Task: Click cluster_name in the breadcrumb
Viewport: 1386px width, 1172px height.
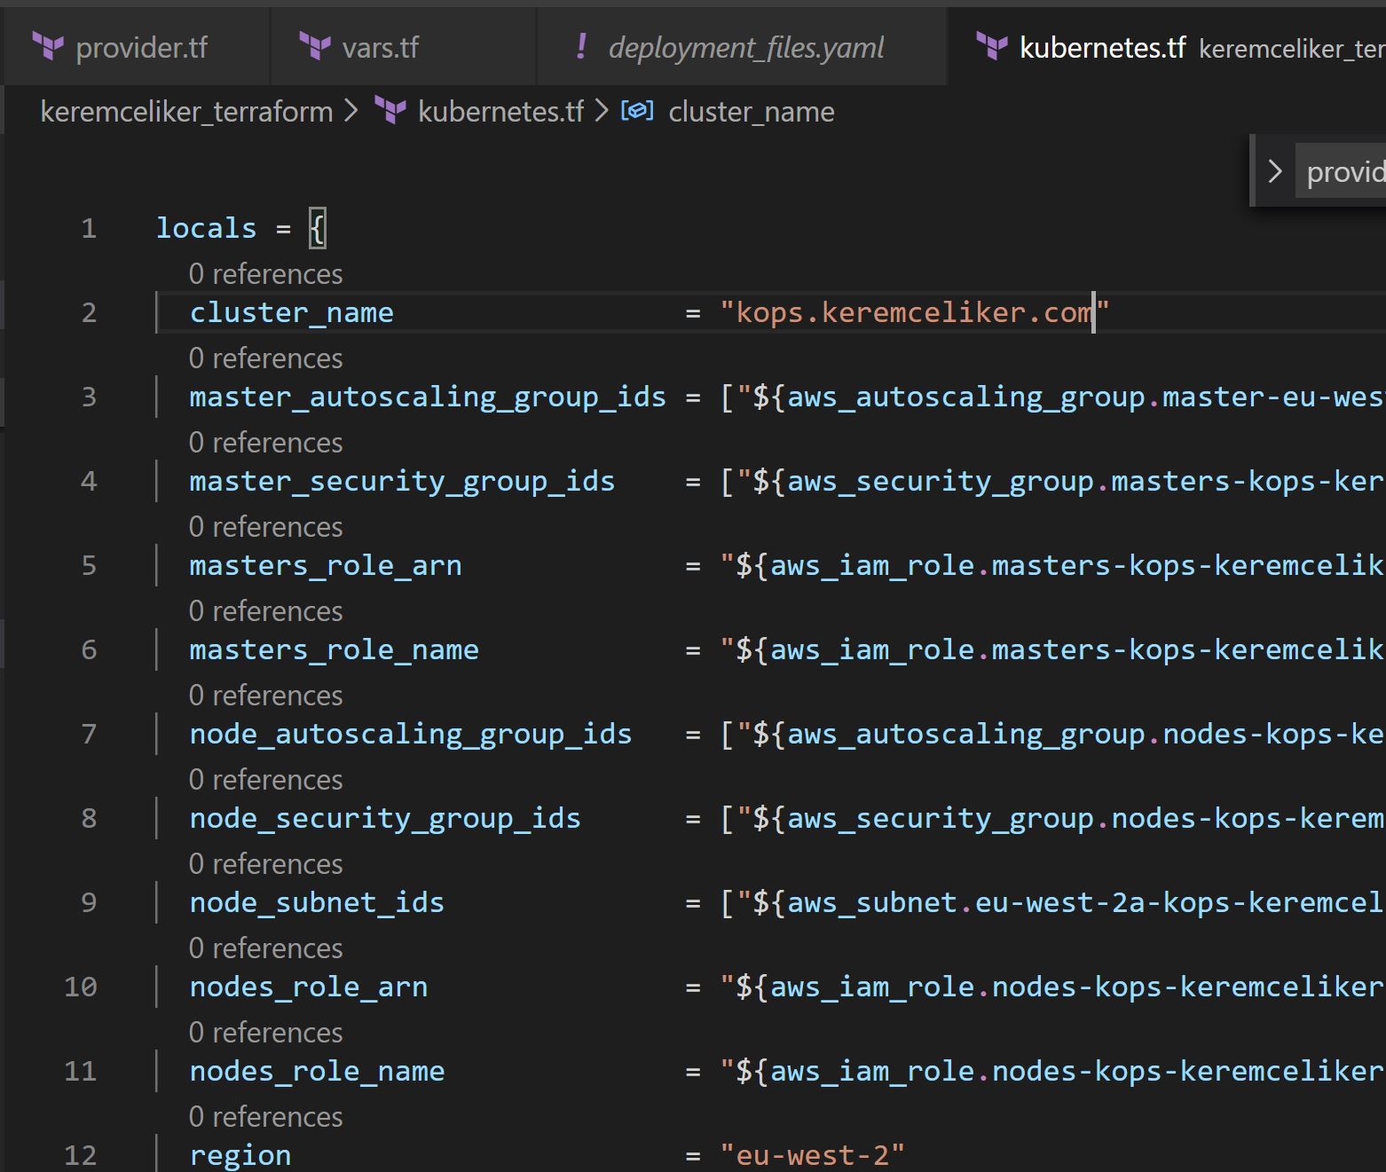Action: [751, 112]
